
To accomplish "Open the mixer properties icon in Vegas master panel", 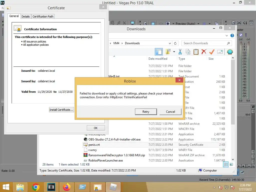I will (x=233, y=23).
